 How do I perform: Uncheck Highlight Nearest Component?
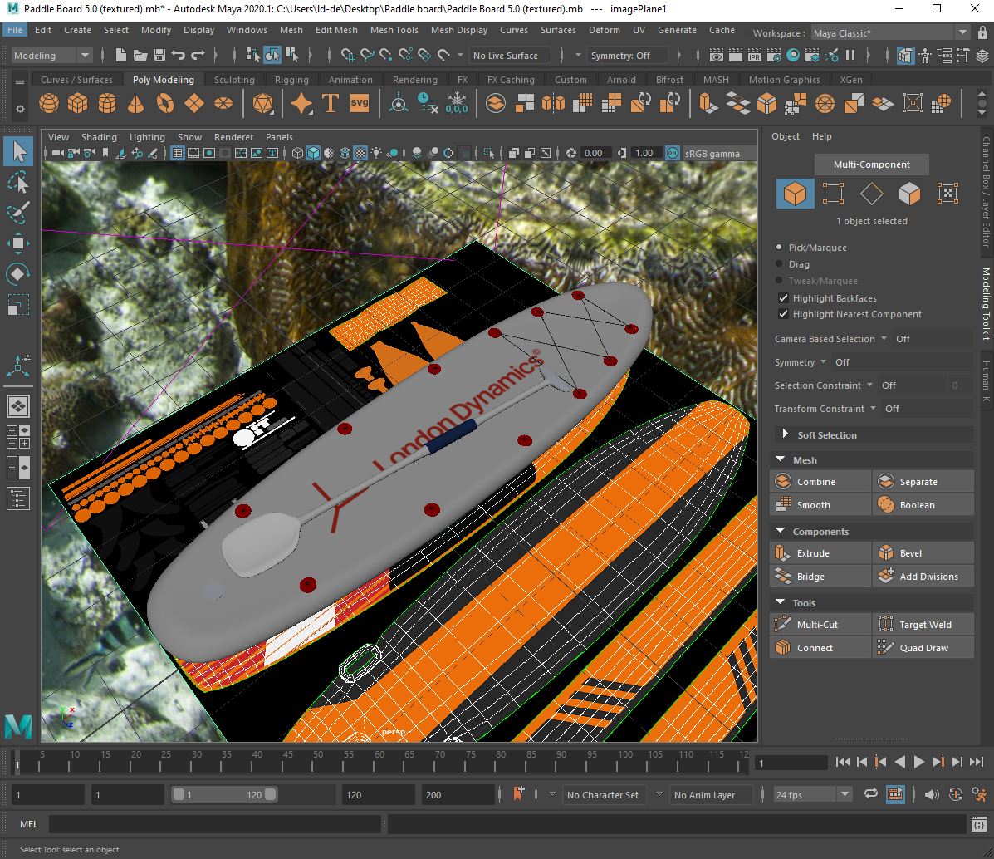click(x=784, y=314)
